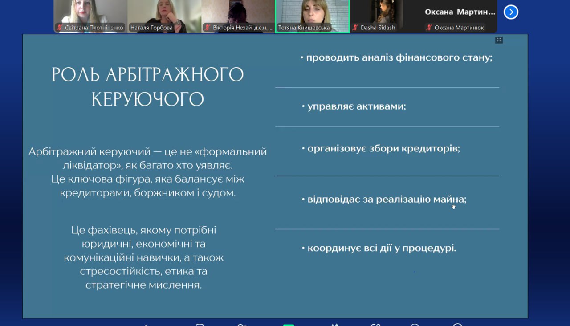Click Вікторія Нехай's muted microphone icon
The height and width of the screenshot is (326, 570).
click(x=207, y=28)
